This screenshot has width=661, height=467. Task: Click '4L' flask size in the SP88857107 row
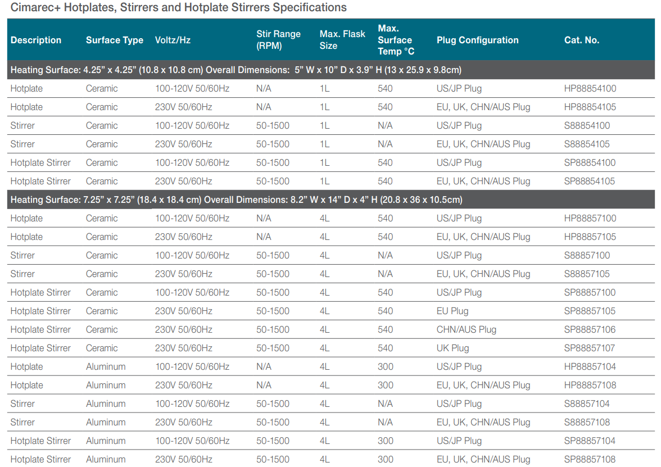[x=325, y=348]
